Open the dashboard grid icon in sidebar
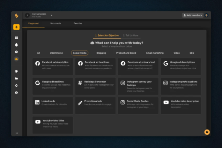Screen dimensions: 222x148 point(16,38)
